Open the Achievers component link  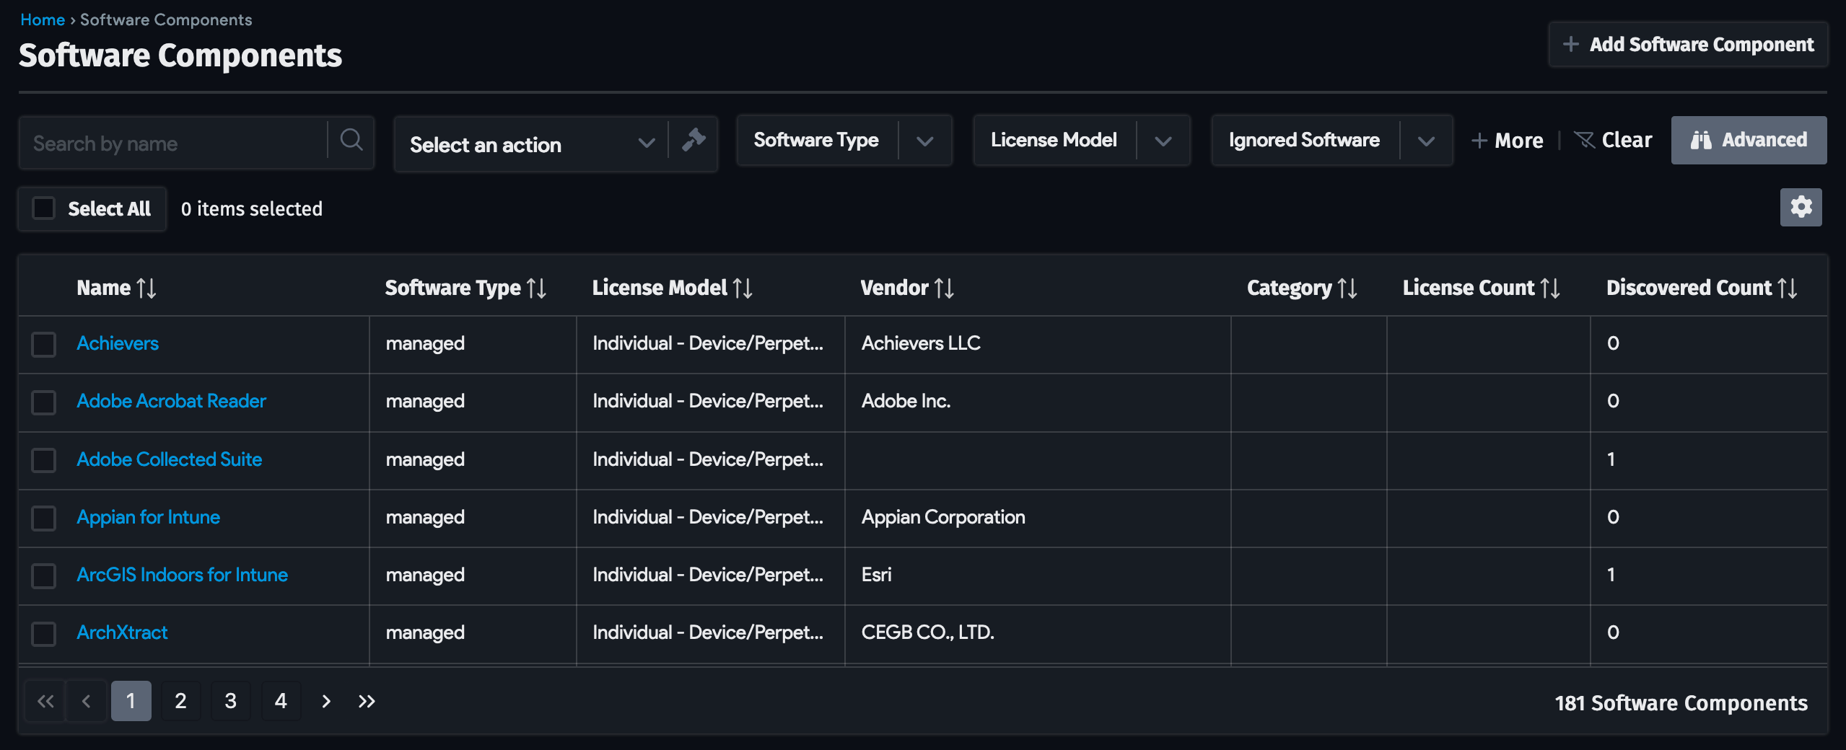(x=118, y=343)
